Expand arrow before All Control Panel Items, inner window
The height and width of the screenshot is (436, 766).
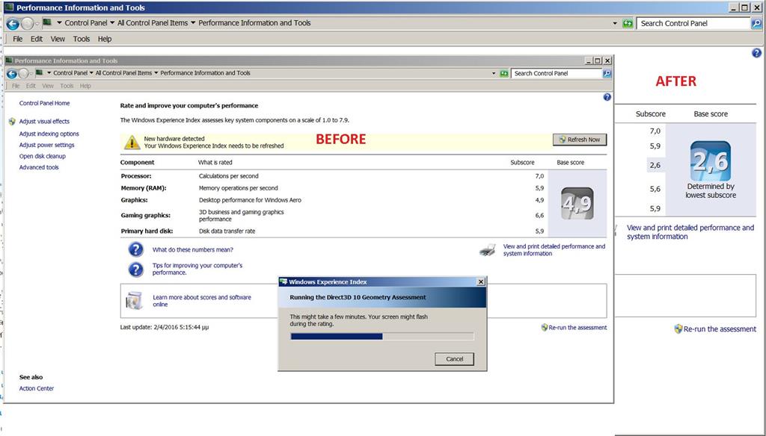tap(91, 73)
